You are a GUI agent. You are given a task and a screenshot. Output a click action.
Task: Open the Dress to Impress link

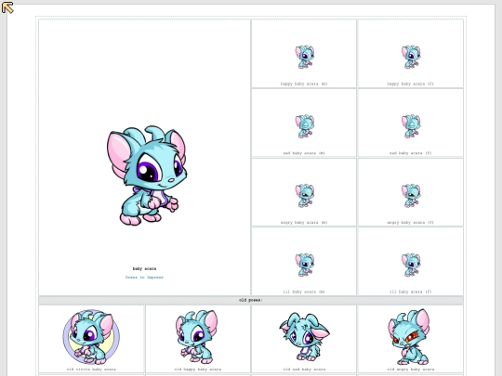coord(144,278)
